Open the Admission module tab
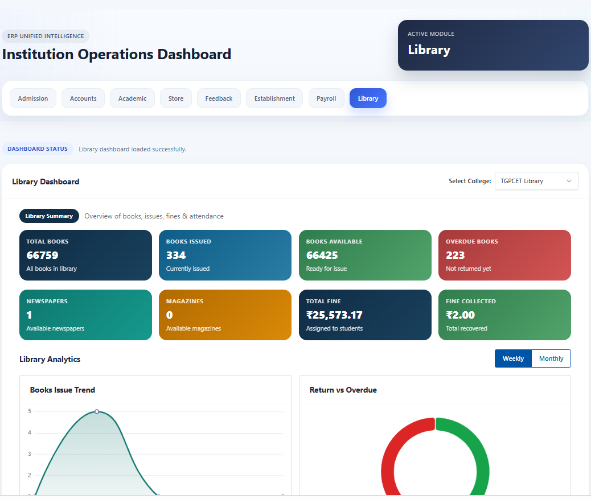 coord(33,98)
